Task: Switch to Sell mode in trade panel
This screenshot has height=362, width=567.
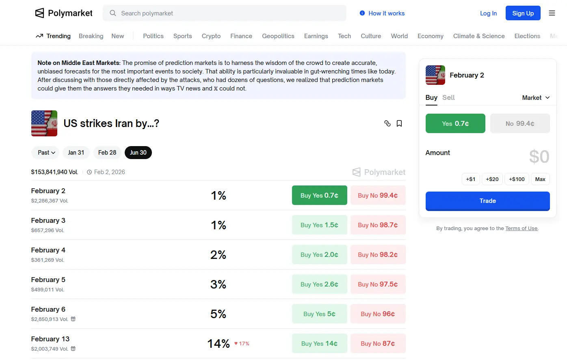Action: click(x=448, y=97)
